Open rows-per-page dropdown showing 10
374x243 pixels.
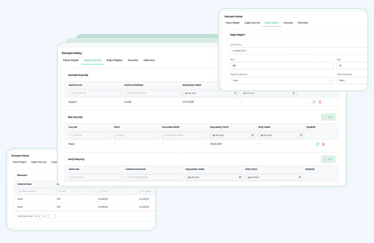tap(38, 216)
